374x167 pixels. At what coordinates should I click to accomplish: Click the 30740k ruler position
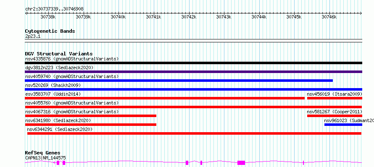pyautogui.click(x=119, y=17)
